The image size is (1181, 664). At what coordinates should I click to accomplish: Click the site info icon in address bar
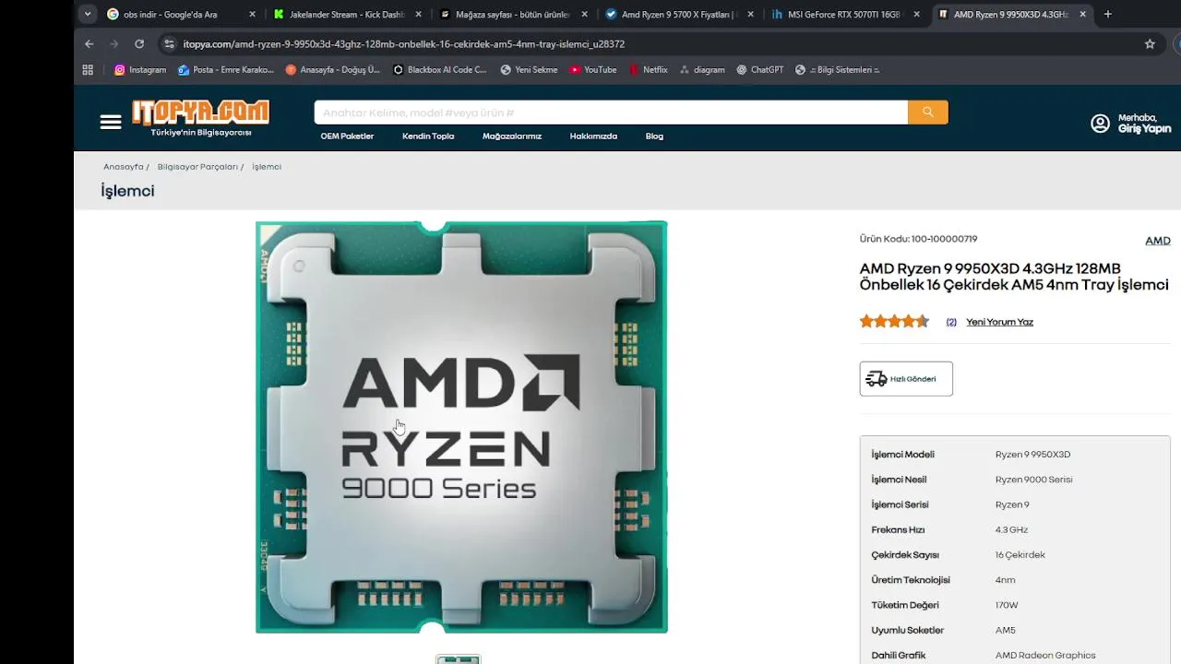pyautogui.click(x=169, y=43)
